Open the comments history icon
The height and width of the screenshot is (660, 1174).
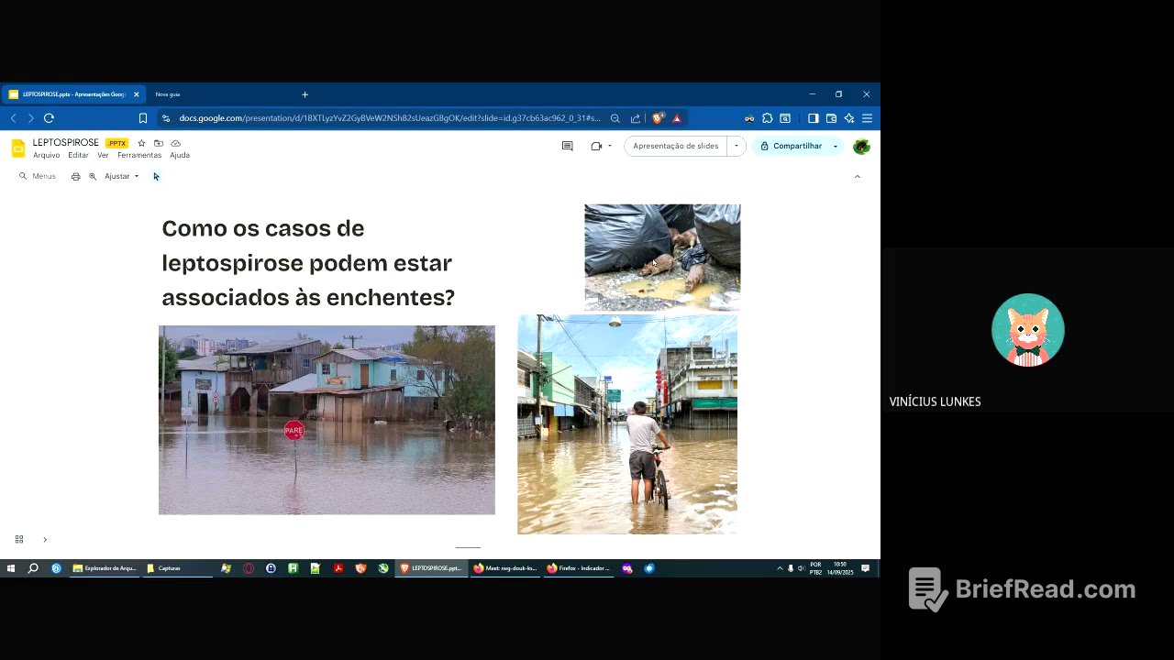coord(567,146)
